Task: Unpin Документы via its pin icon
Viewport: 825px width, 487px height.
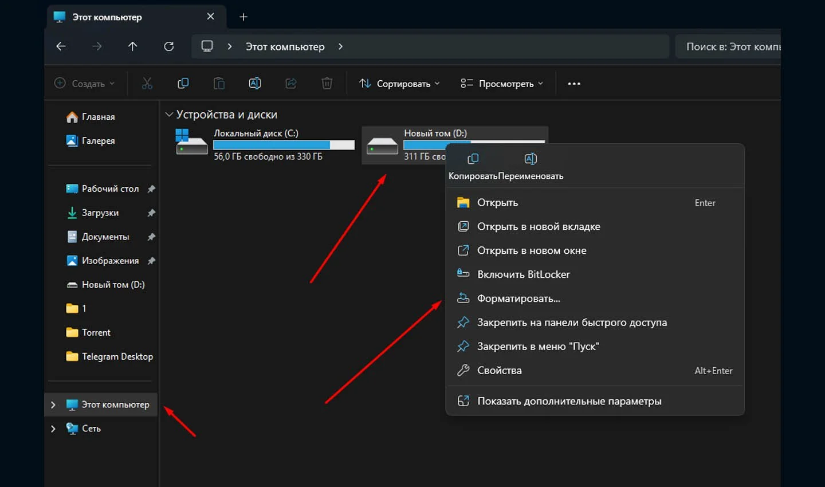Action: click(151, 237)
